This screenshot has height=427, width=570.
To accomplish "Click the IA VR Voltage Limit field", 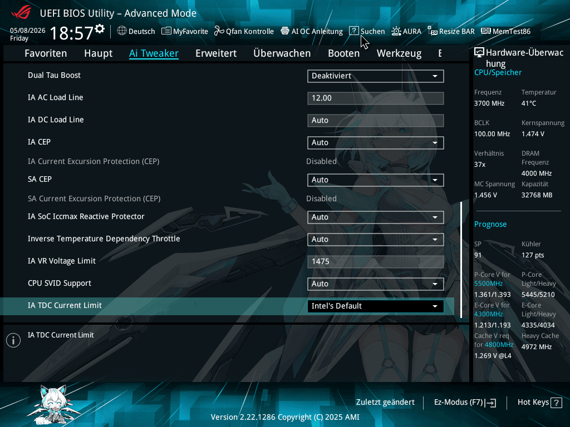I will click(x=376, y=262).
